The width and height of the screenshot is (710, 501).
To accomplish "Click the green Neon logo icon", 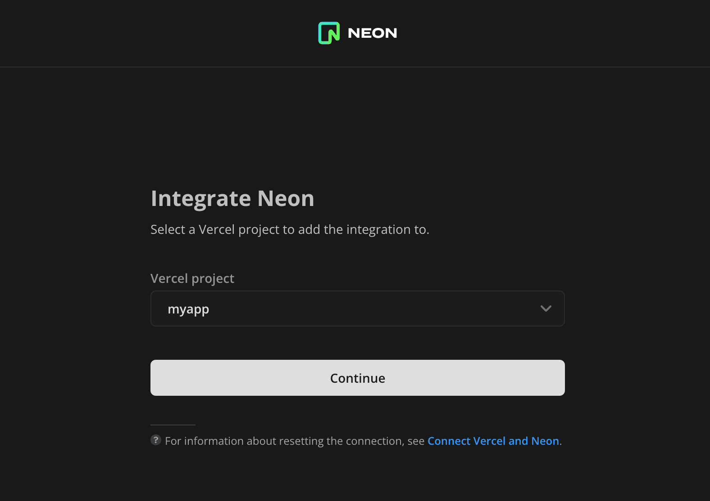I will (329, 33).
